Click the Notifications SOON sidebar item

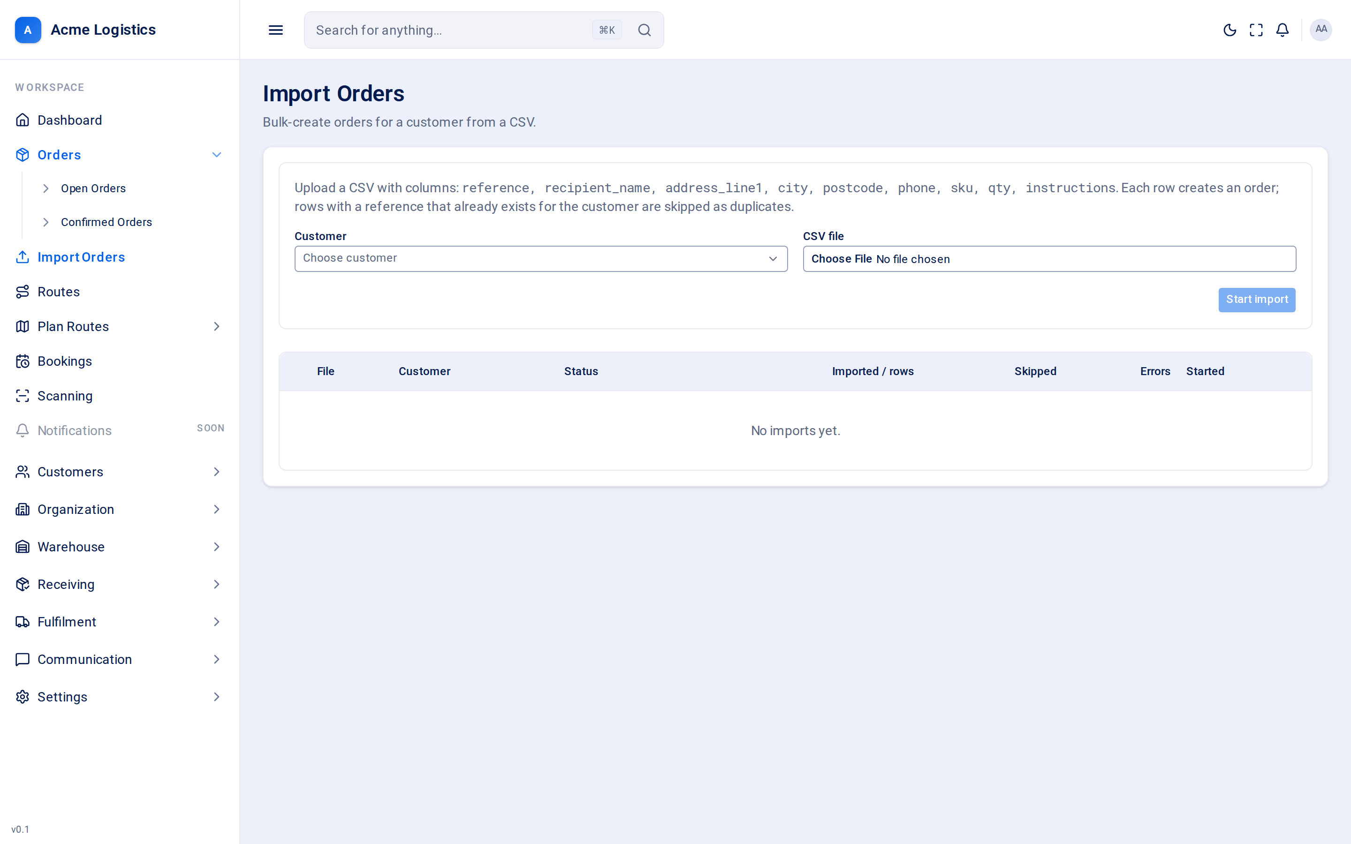(x=120, y=430)
